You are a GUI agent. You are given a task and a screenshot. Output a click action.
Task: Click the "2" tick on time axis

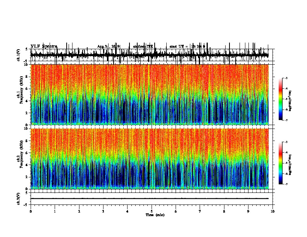pyautogui.click(x=79, y=211)
